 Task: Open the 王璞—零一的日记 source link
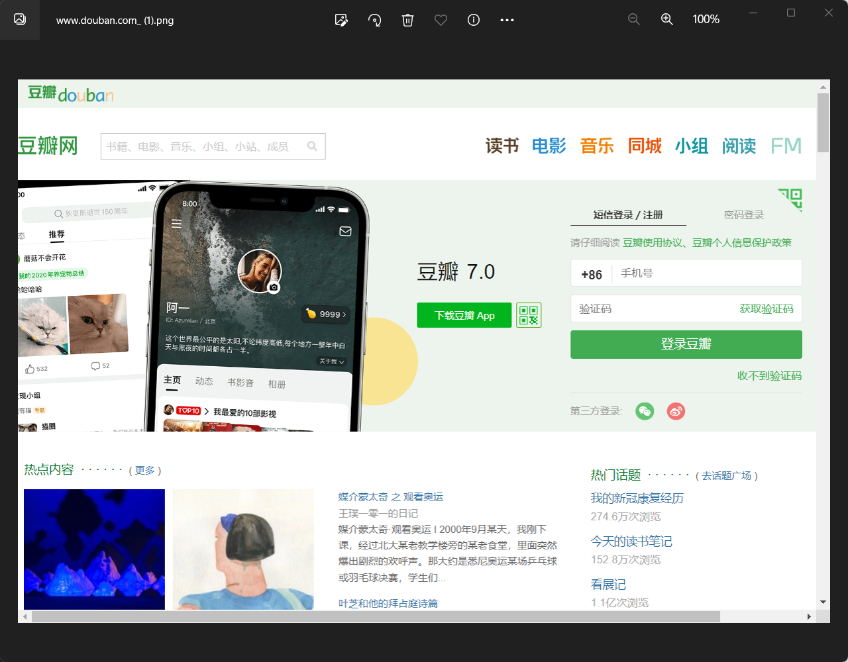[378, 513]
